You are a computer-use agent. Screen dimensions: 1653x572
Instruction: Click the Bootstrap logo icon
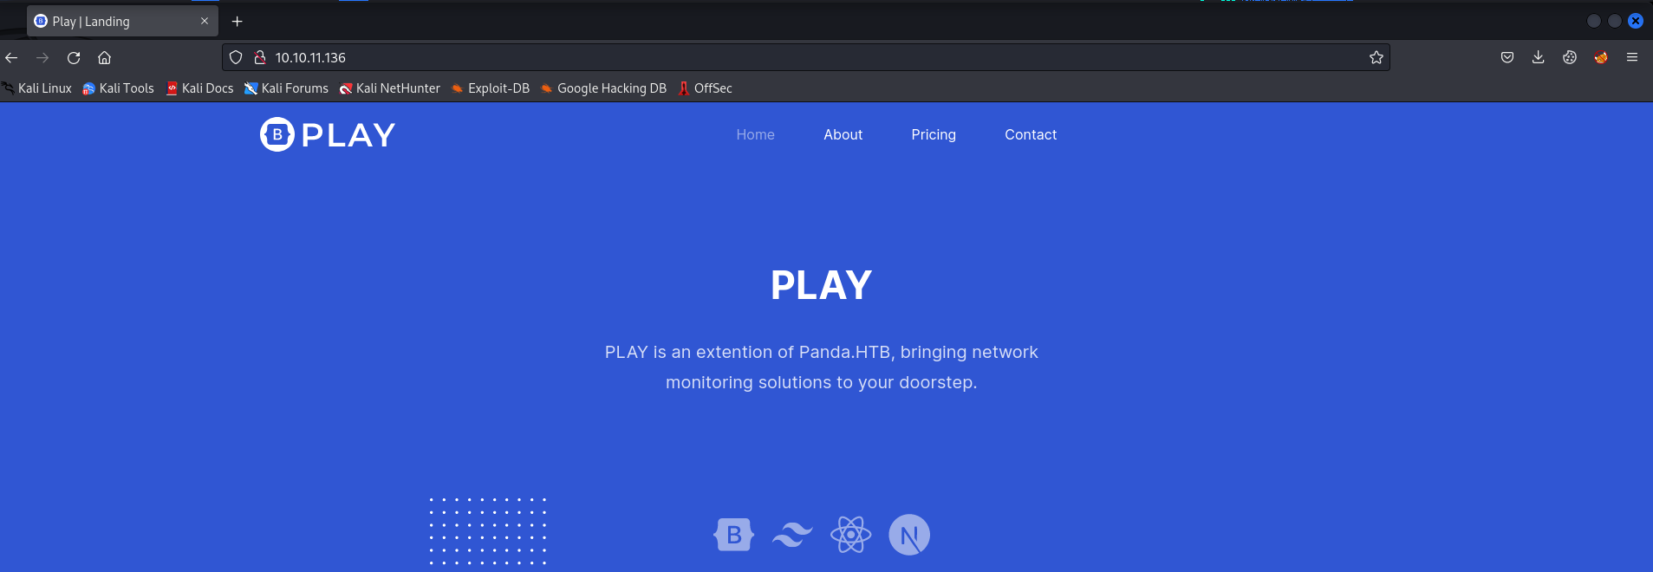(734, 535)
